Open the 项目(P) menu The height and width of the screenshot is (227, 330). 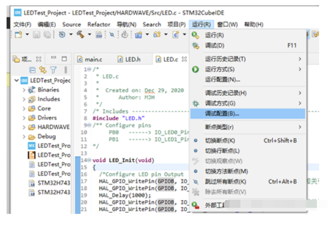pos(176,25)
